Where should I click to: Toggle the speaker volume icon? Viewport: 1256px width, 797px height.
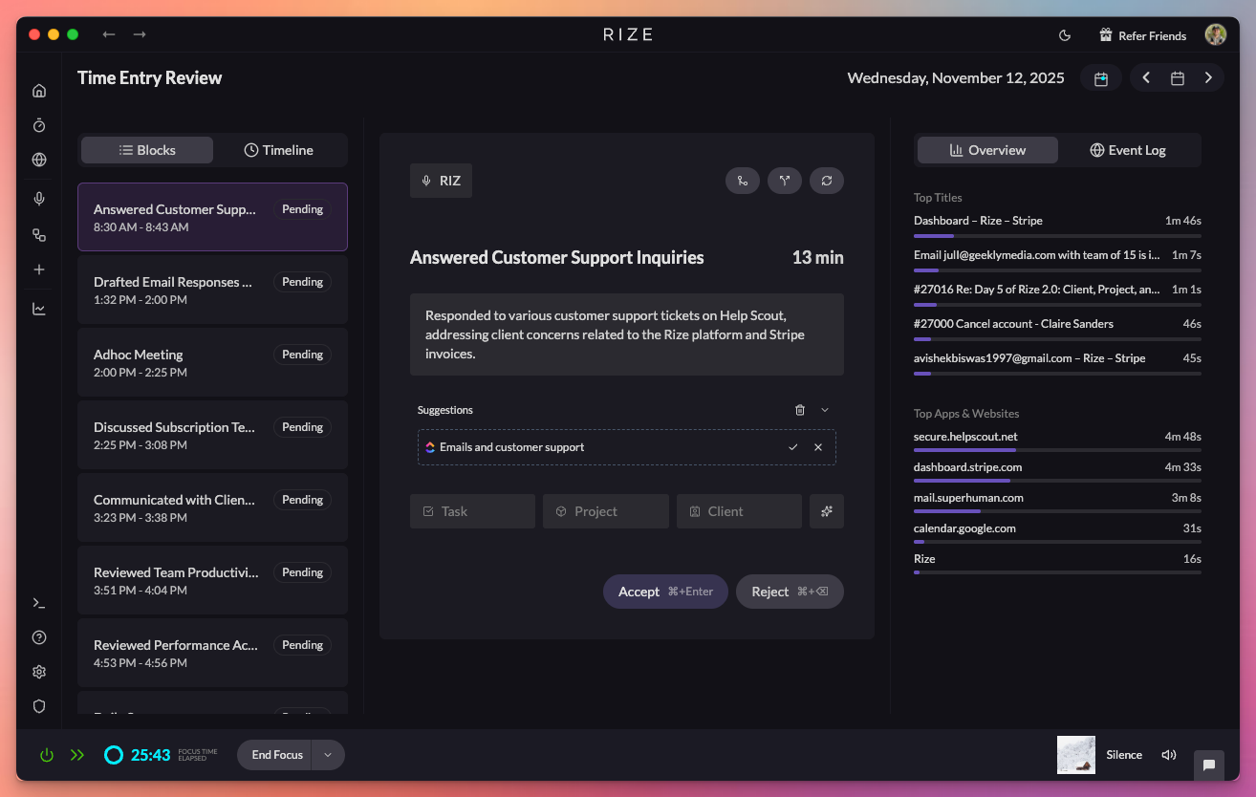(x=1168, y=755)
